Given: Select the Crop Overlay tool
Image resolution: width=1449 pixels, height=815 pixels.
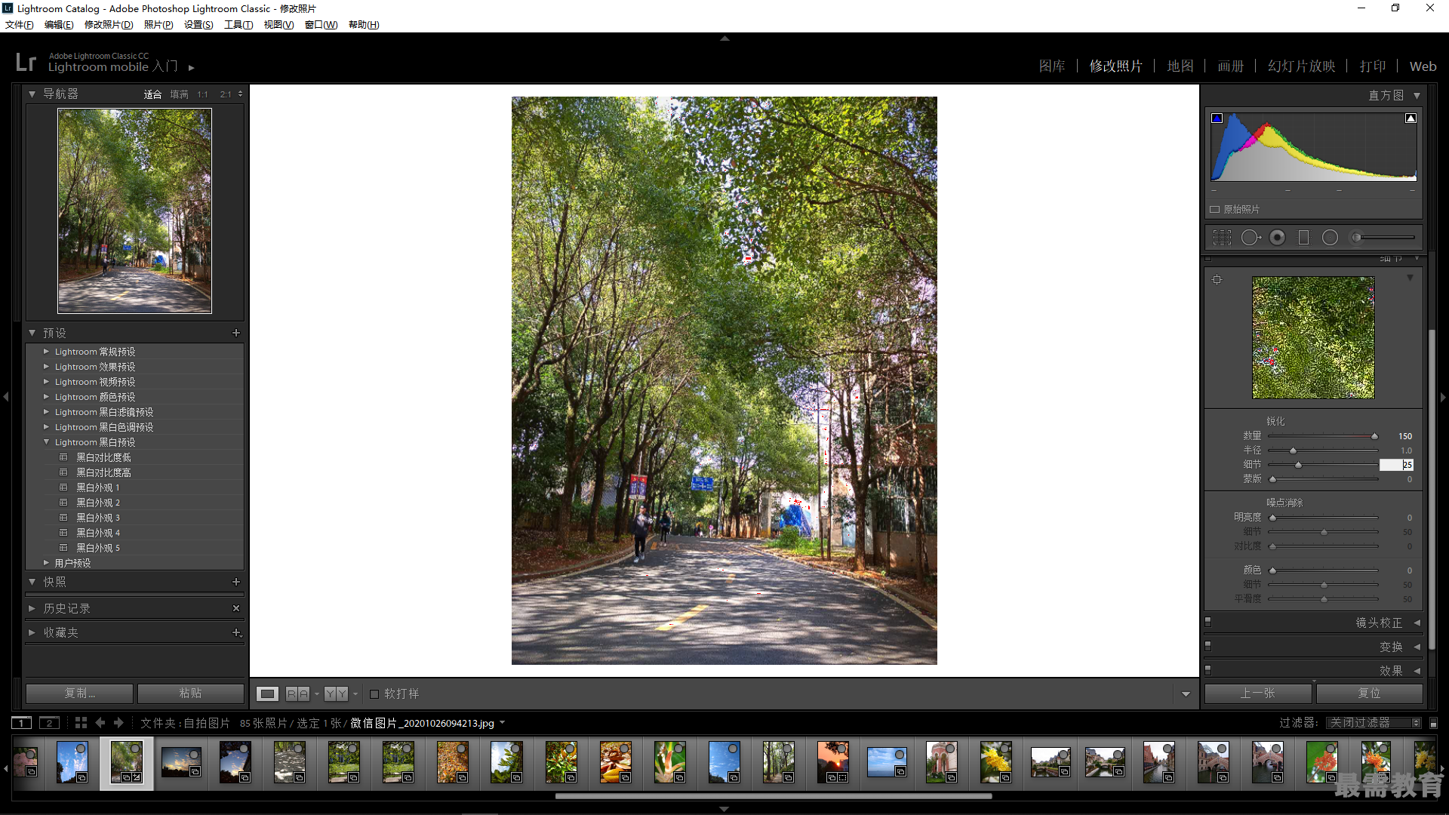Looking at the screenshot, I should (1222, 238).
